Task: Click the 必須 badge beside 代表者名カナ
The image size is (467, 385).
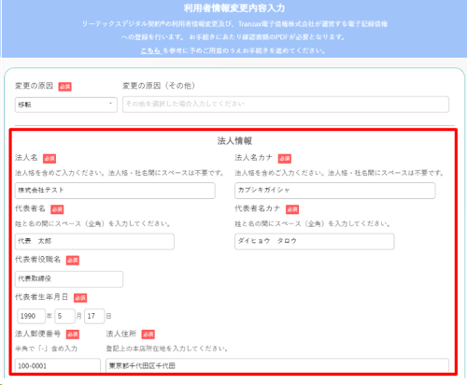Action: 292,209
